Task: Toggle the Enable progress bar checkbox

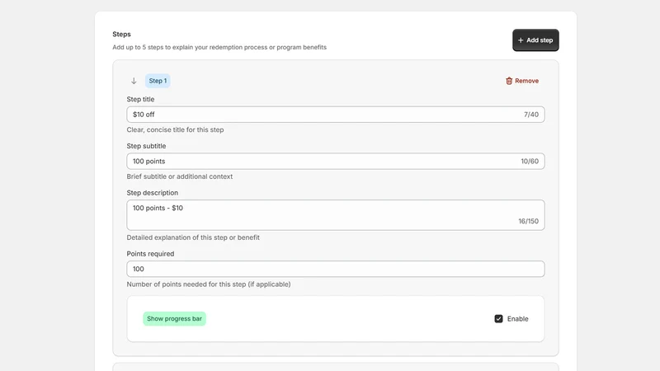Action: click(x=499, y=319)
